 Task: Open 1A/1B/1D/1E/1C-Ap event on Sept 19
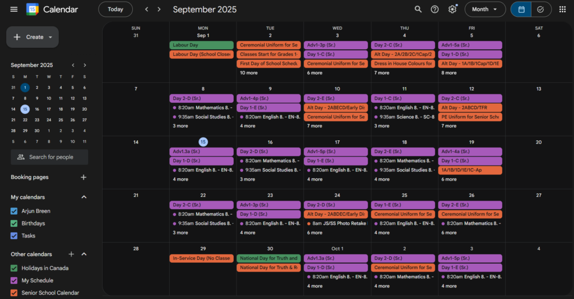click(470, 170)
